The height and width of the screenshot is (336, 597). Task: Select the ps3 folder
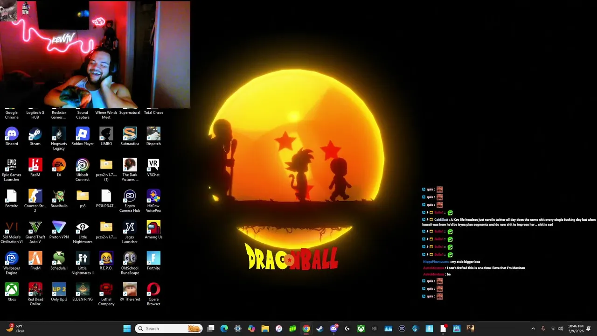(x=83, y=199)
